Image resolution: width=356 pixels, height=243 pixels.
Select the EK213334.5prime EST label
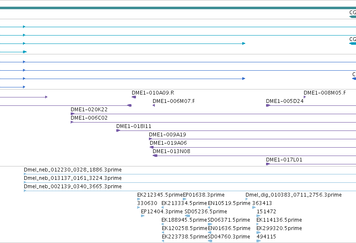(x=184, y=204)
